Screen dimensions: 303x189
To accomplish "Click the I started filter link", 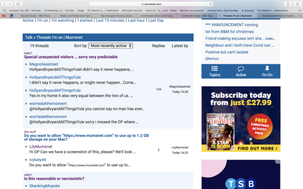I will (x=85, y=21).
